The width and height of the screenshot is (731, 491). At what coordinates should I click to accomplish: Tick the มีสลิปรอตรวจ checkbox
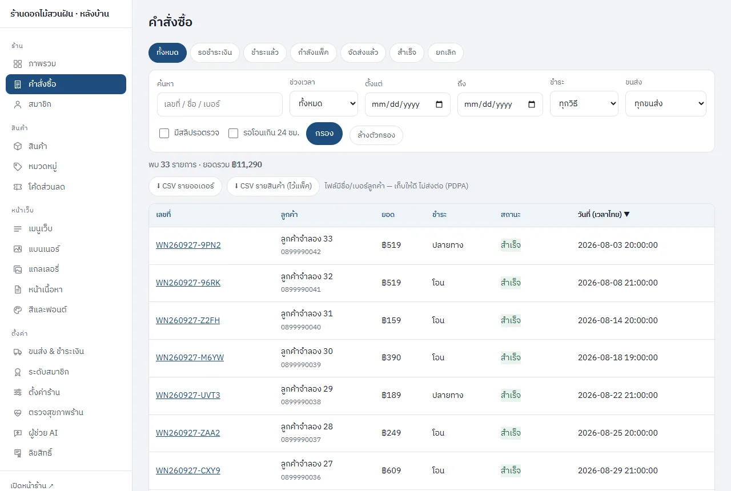pos(164,134)
